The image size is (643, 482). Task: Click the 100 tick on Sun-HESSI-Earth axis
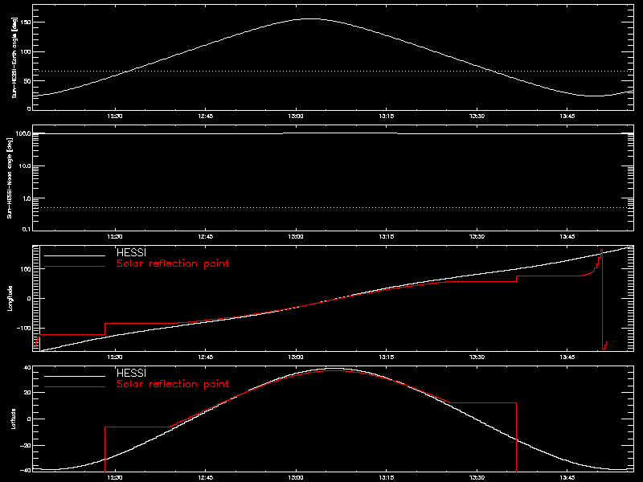click(x=26, y=51)
